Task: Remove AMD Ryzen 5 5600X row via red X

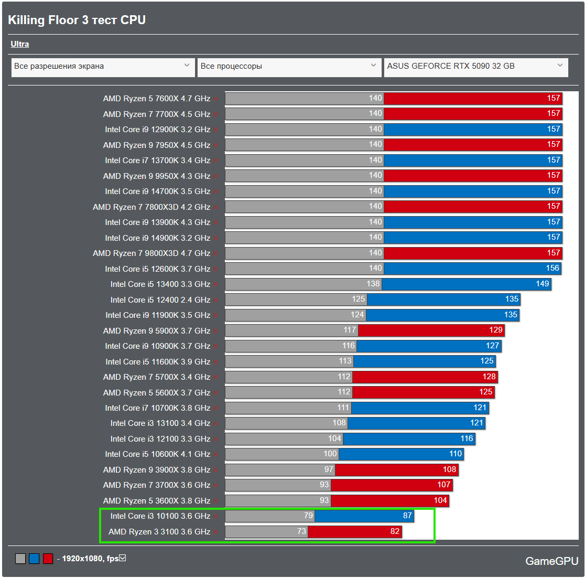Action: [215, 393]
